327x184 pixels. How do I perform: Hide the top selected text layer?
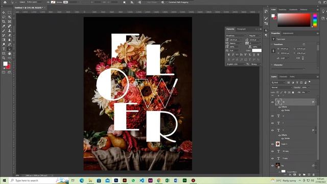tap(272, 102)
